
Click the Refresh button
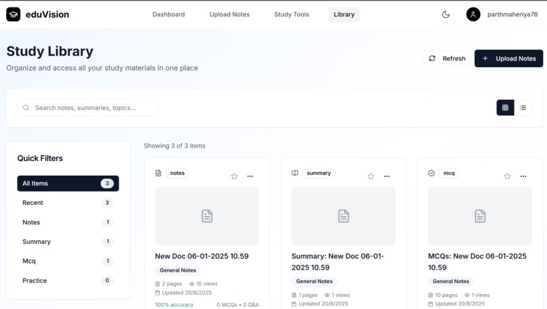point(447,58)
